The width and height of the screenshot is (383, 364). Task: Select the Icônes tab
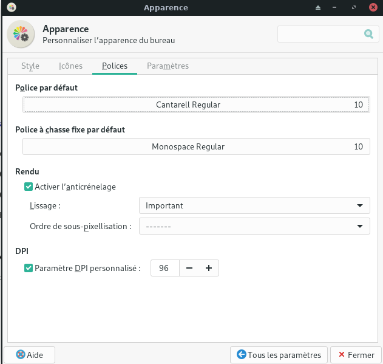70,66
